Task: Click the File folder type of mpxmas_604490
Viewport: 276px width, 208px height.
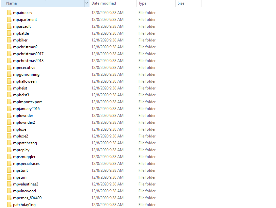Action: (x=147, y=198)
